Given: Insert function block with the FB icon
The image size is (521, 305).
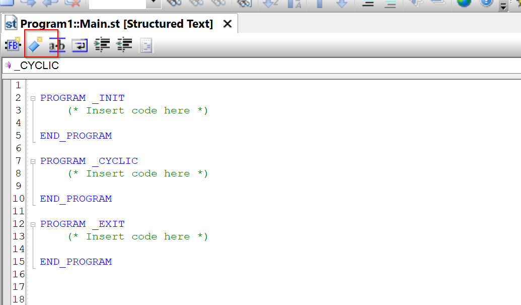Looking at the screenshot, I should click(13, 45).
